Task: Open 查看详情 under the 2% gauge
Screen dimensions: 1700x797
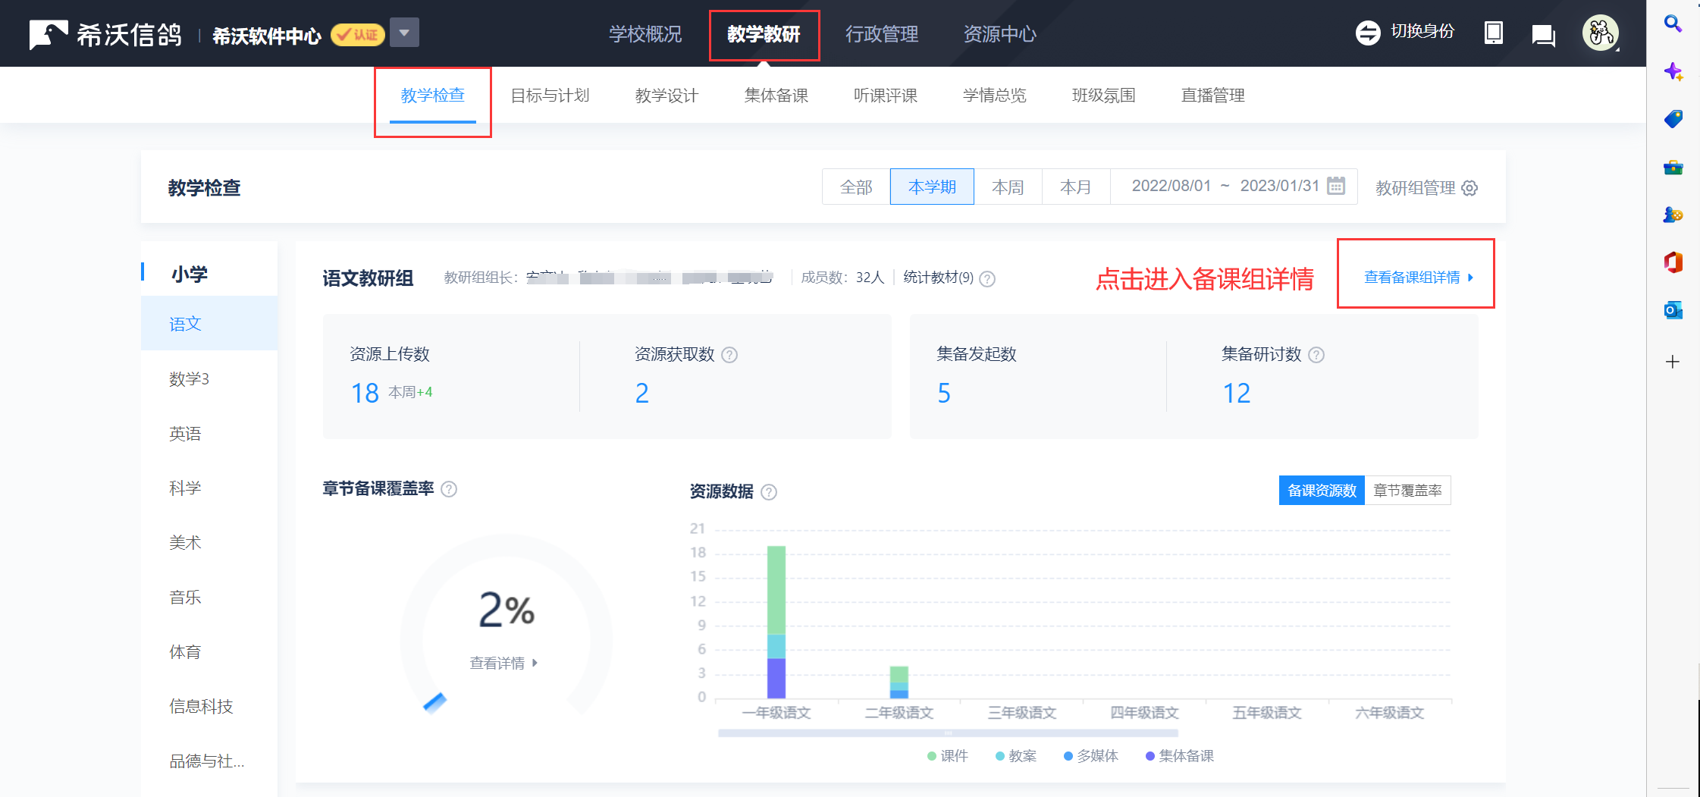Action: 503,663
